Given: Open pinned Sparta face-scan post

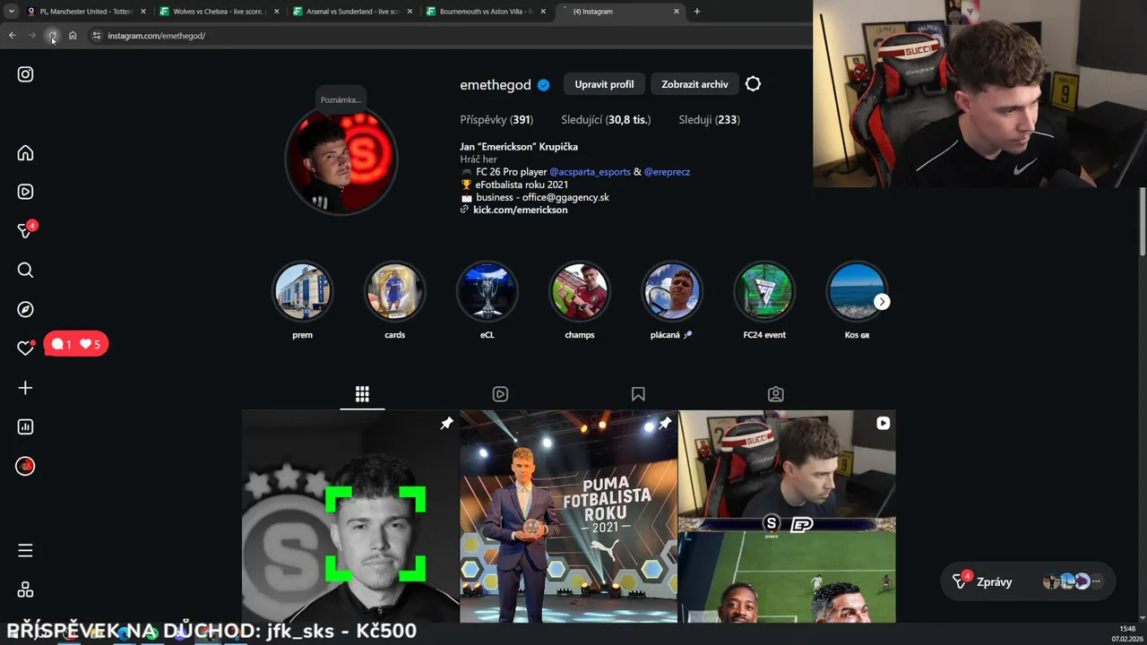Looking at the screenshot, I should [x=350, y=517].
